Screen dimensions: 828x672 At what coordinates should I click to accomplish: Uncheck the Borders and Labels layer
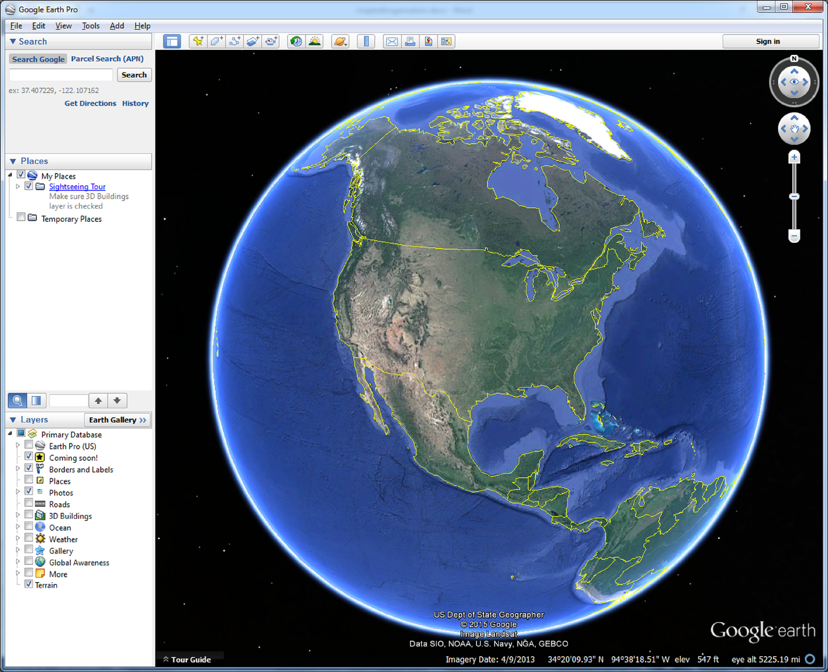pyautogui.click(x=29, y=468)
